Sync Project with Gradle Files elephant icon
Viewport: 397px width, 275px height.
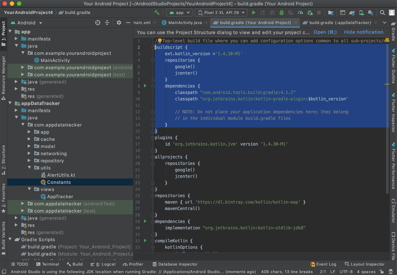point(352,13)
